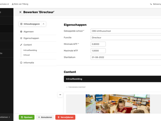Click the Inhoudsopgave book icon
The image size is (161, 121).
pos(21,24)
